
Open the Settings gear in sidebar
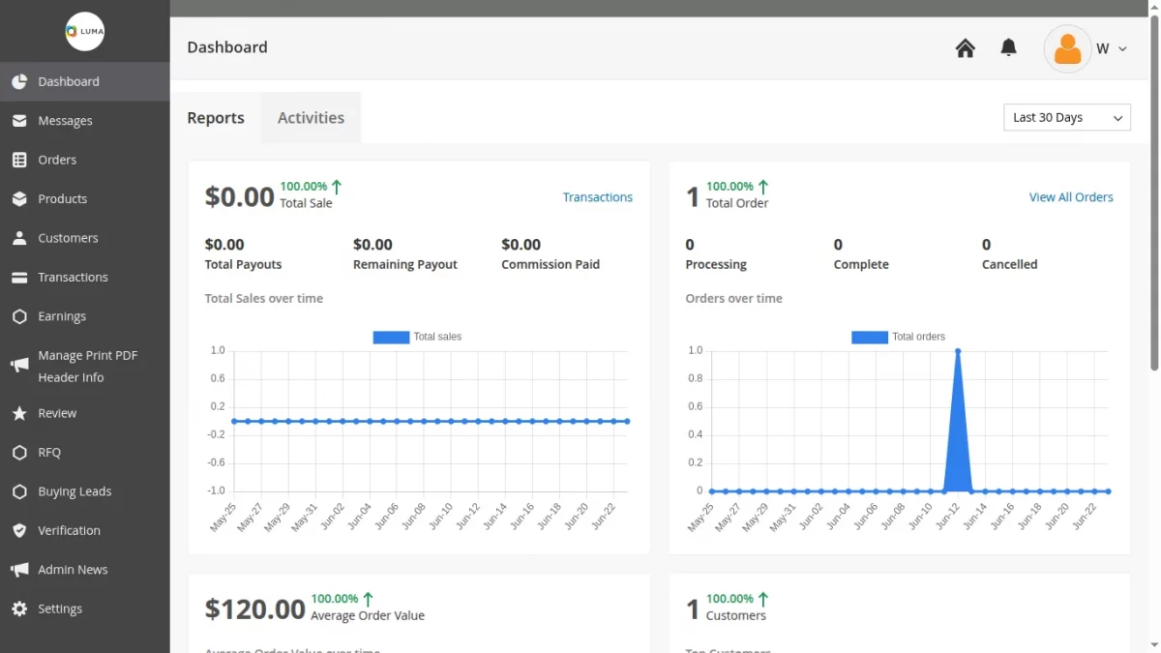pos(19,608)
